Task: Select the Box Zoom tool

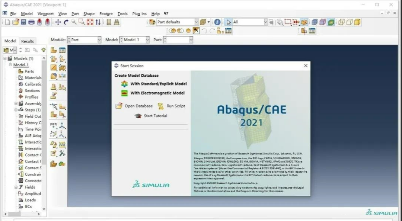Action: click(82, 22)
